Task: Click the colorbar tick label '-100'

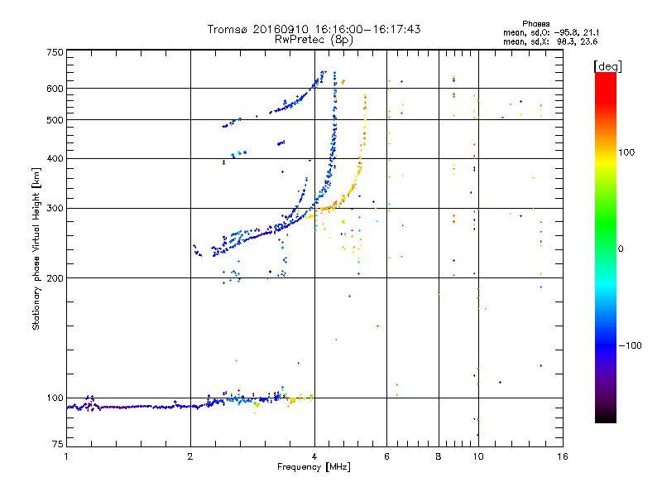Action: [x=630, y=345]
